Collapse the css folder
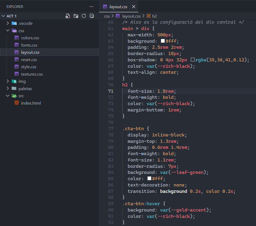 coord(8,31)
